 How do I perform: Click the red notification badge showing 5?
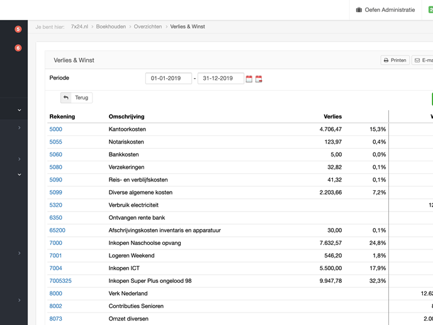18,30
